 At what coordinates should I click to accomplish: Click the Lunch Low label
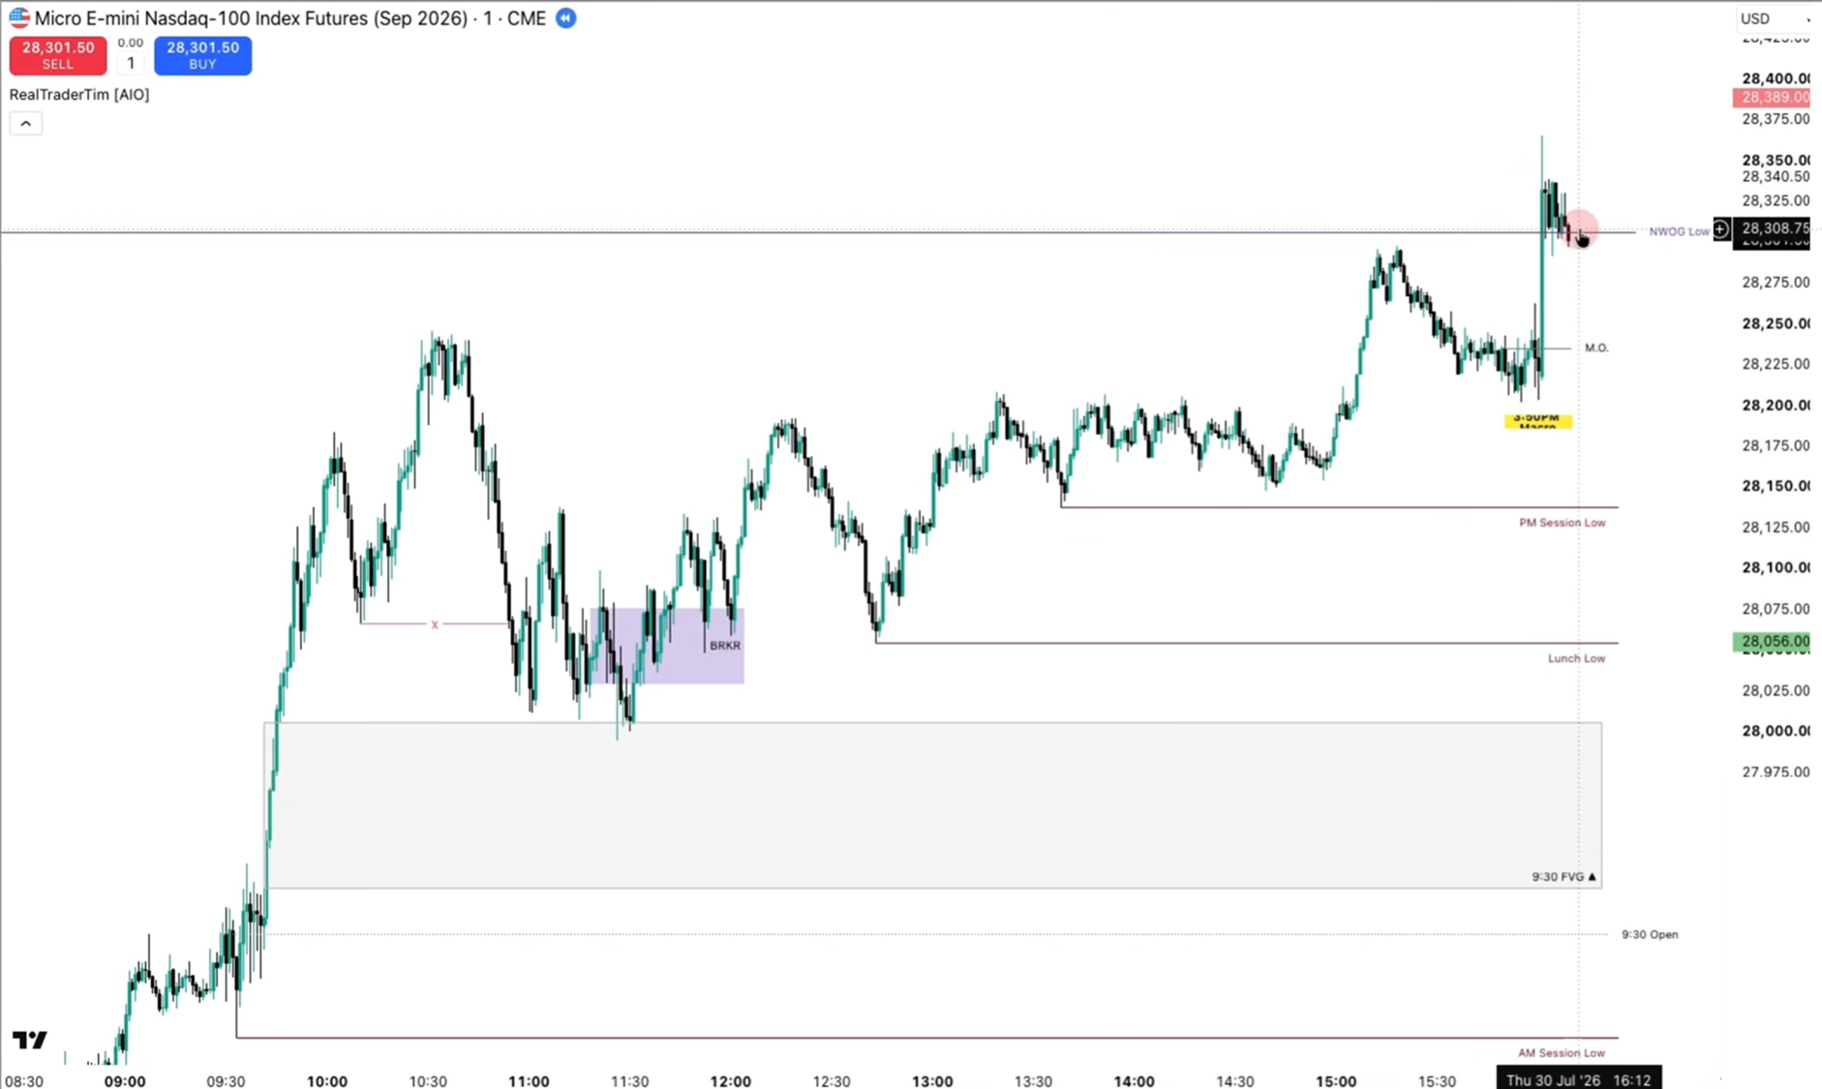click(x=1576, y=658)
